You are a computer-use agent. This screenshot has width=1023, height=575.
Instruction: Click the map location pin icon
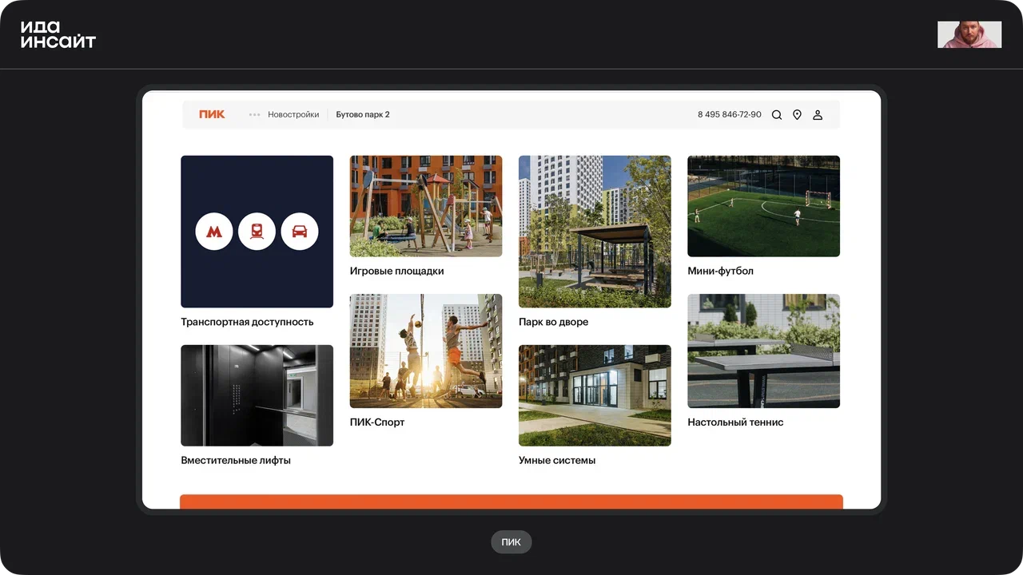coord(797,115)
